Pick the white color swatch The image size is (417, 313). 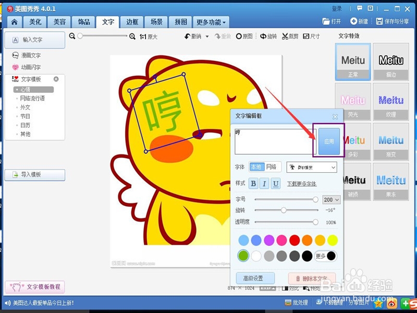pyautogui.click(x=256, y=256)
